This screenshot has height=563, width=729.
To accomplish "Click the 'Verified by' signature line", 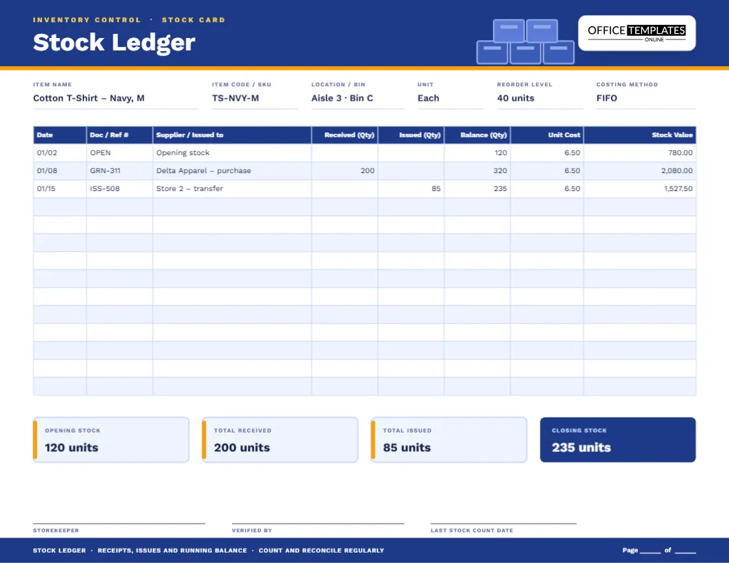I will [318, 523].
